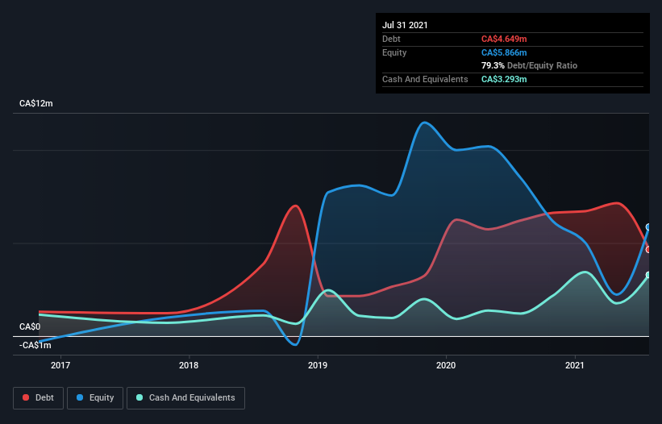Click the CA$12m y-axis label

(36, 103)
